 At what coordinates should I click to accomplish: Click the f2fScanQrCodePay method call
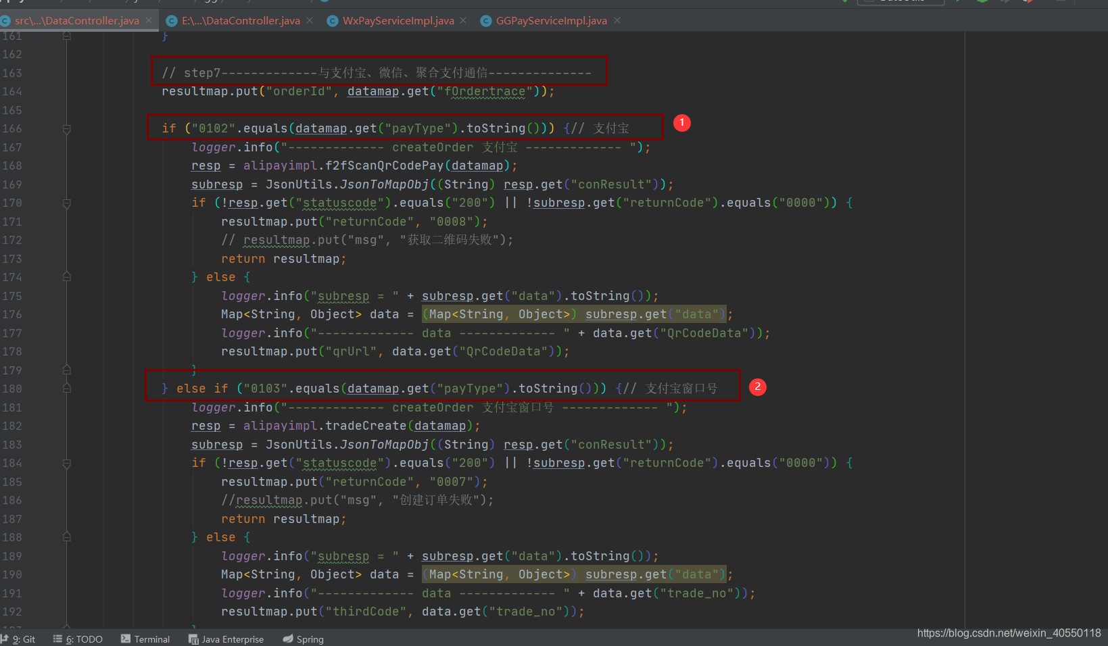tap(384, 166)
